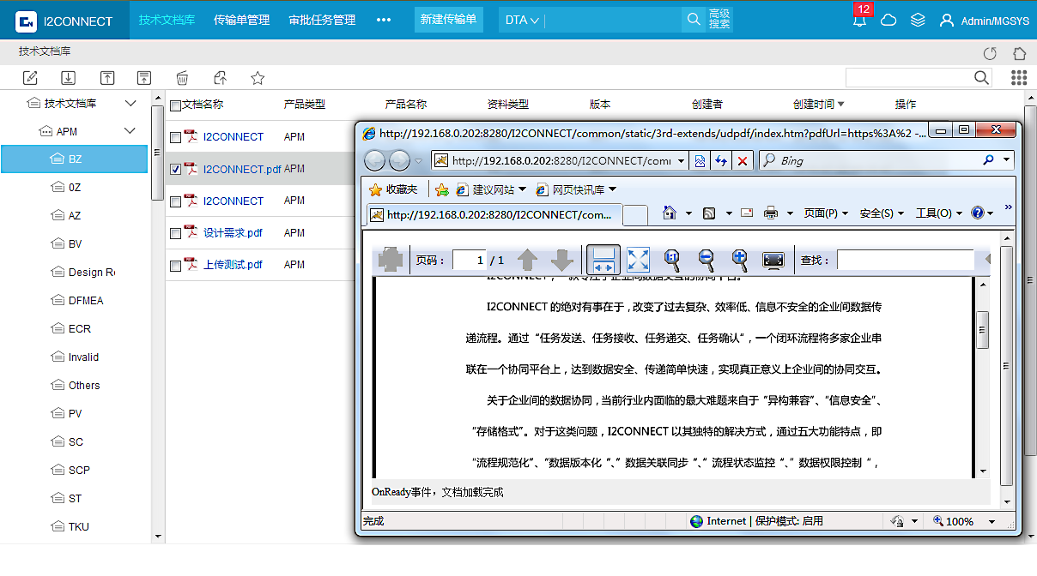Click the PDF viewer zoom in magnifier

coord(740,260)
